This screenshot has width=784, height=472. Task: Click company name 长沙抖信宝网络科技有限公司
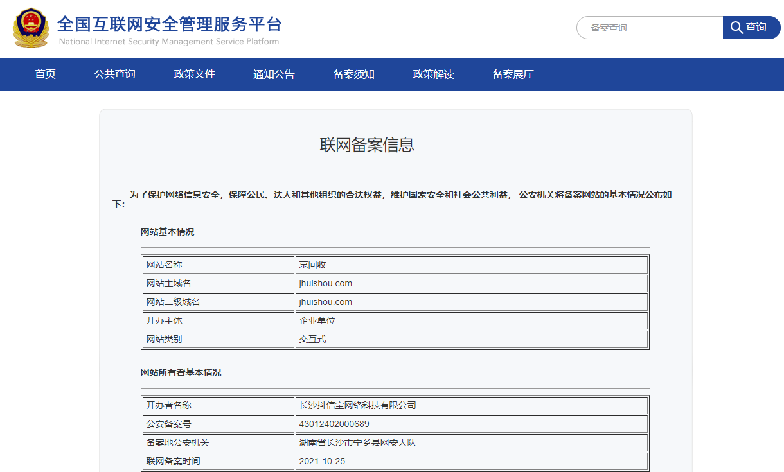click(357, 405)
